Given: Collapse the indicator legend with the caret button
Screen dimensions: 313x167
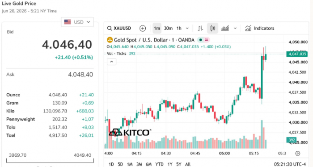Looking at the screenshot, I should [112, 62].
